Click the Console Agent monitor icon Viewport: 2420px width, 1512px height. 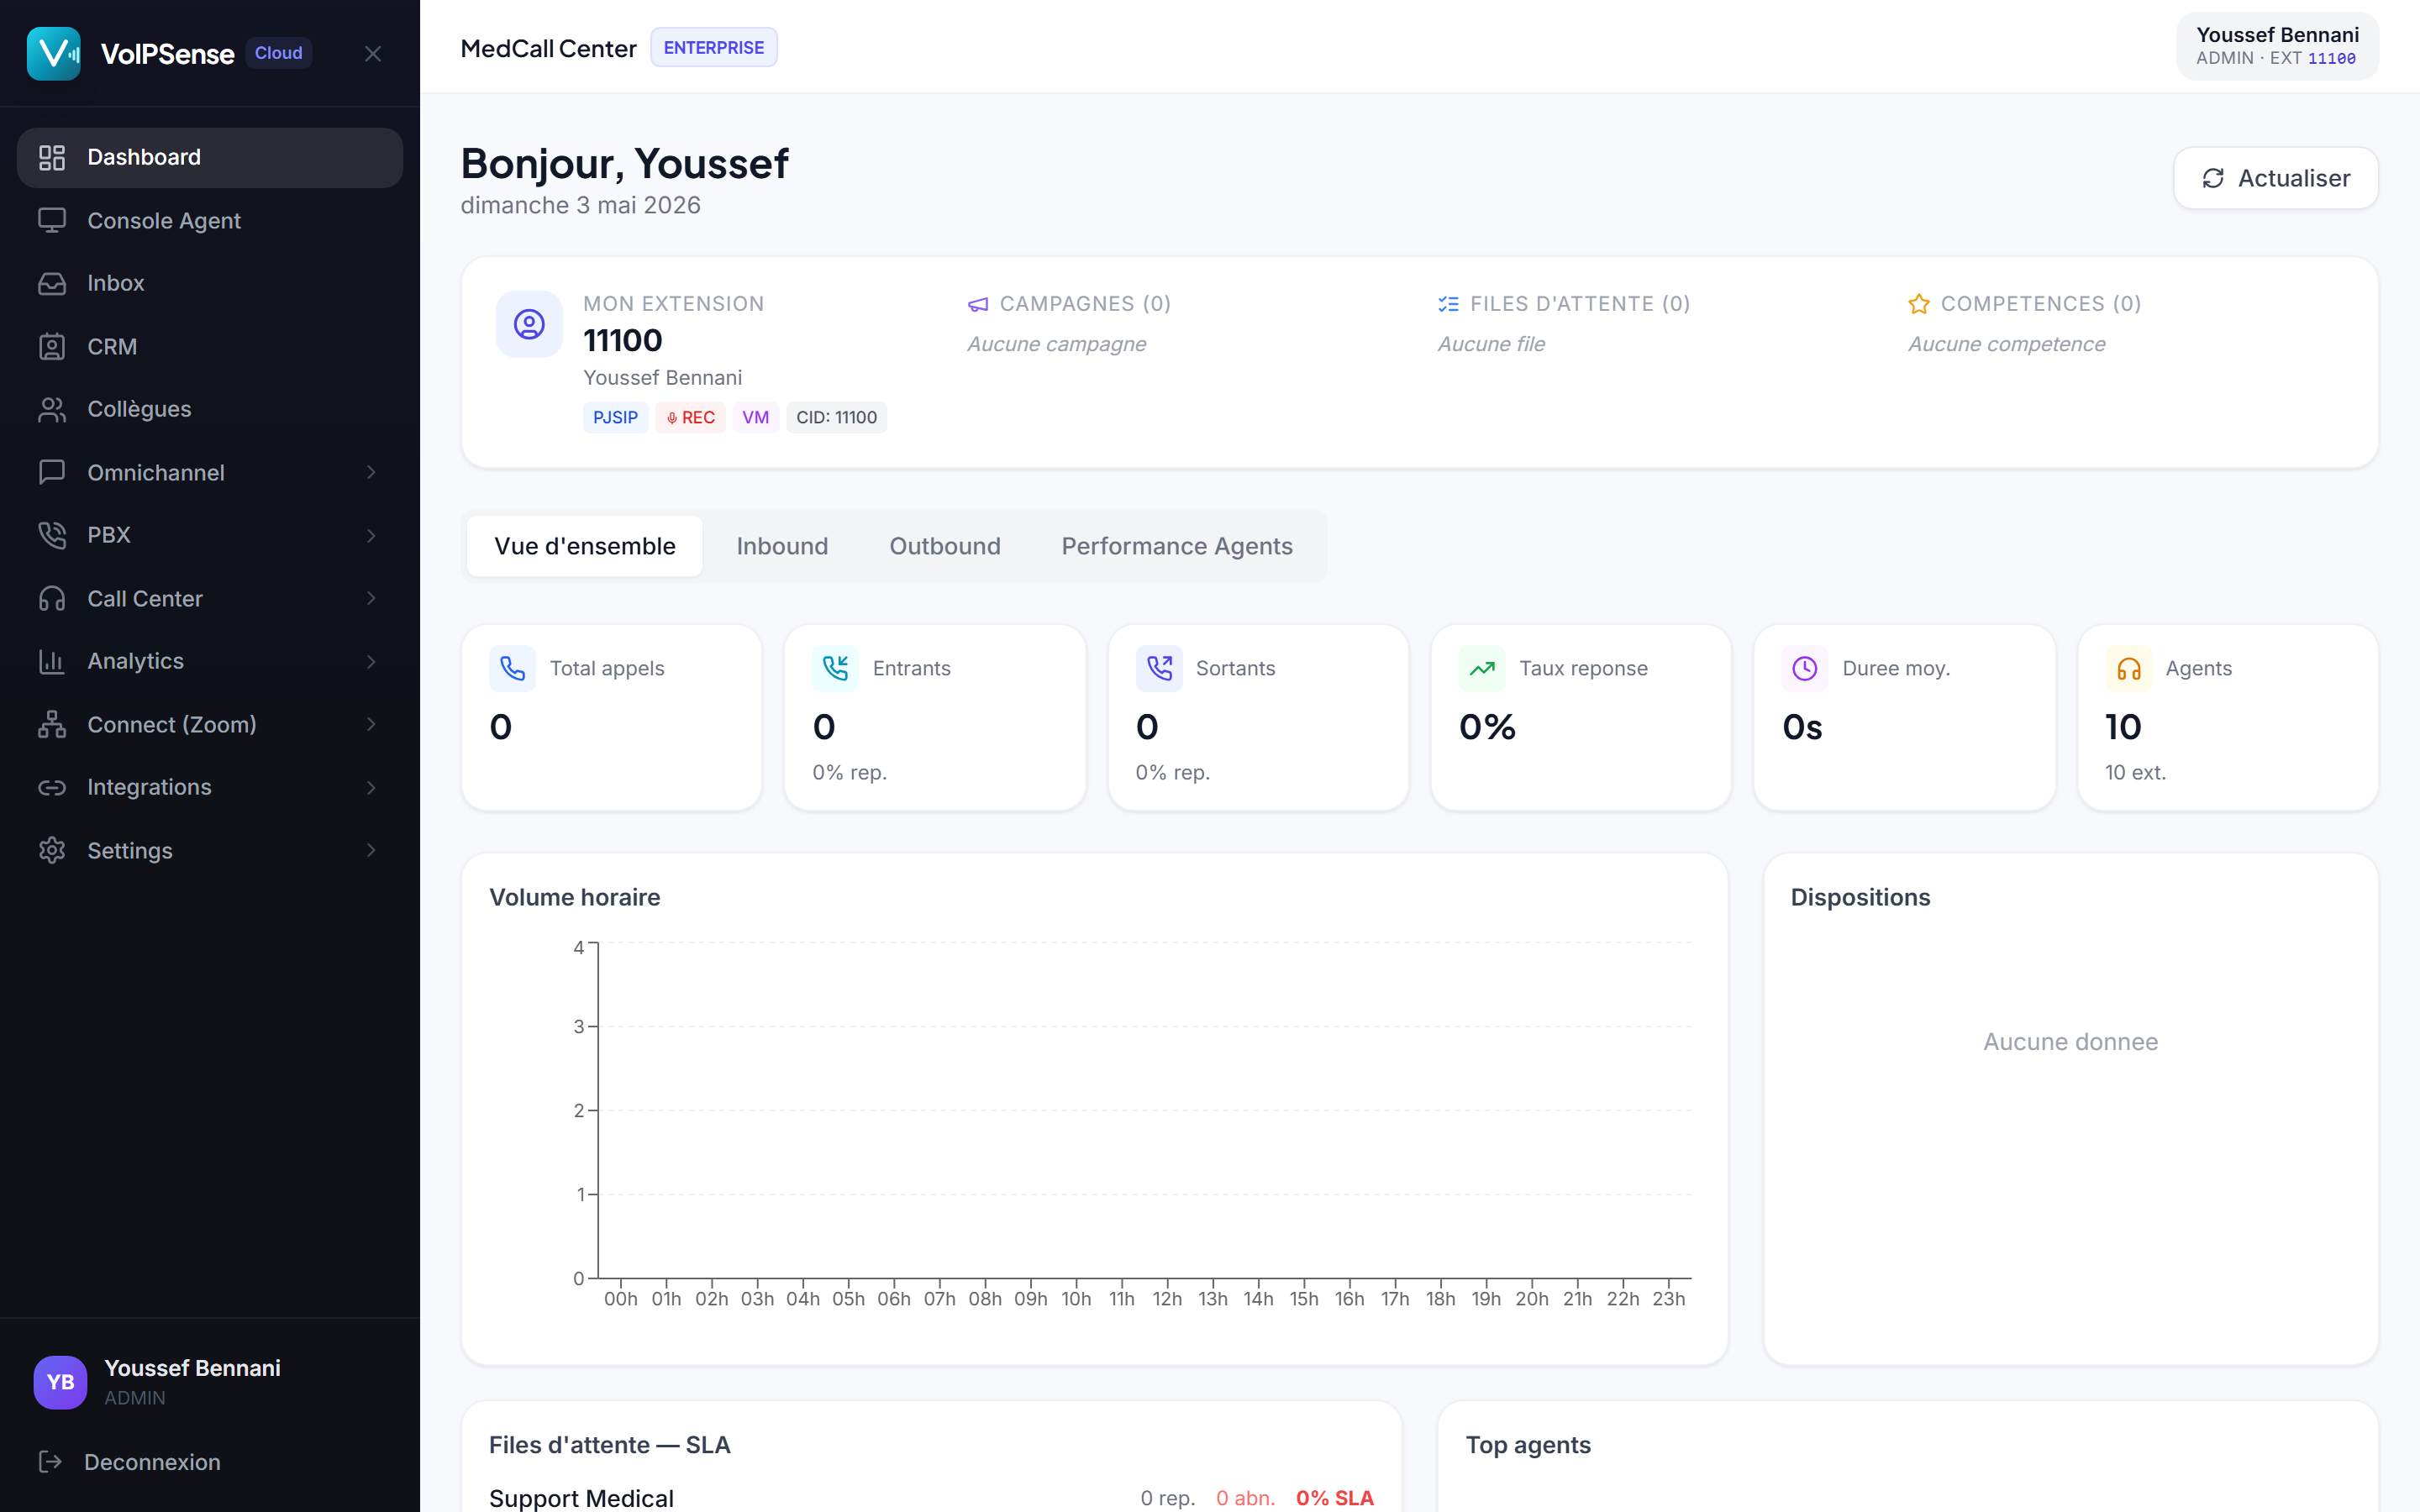tap(52, 220)
